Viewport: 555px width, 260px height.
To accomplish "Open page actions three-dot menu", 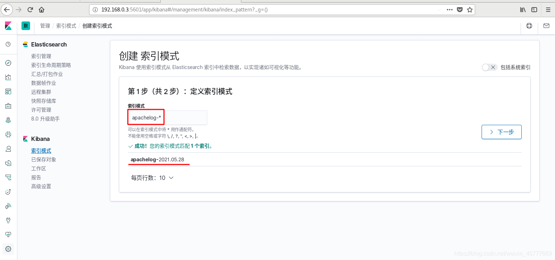I will click(450, 10).
